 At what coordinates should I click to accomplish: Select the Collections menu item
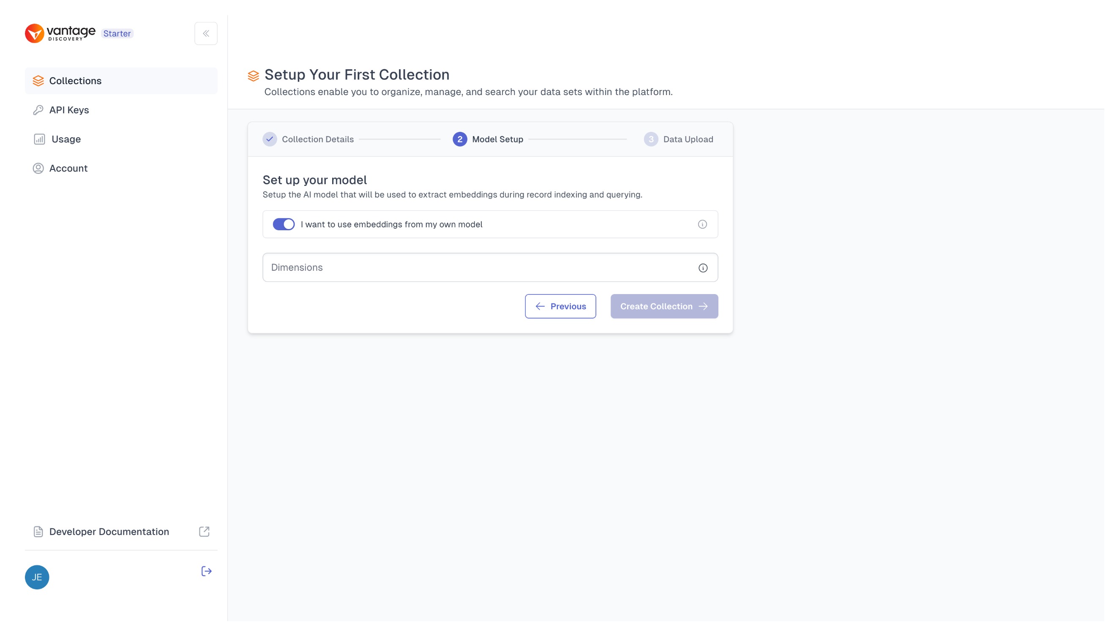[75, 80]
